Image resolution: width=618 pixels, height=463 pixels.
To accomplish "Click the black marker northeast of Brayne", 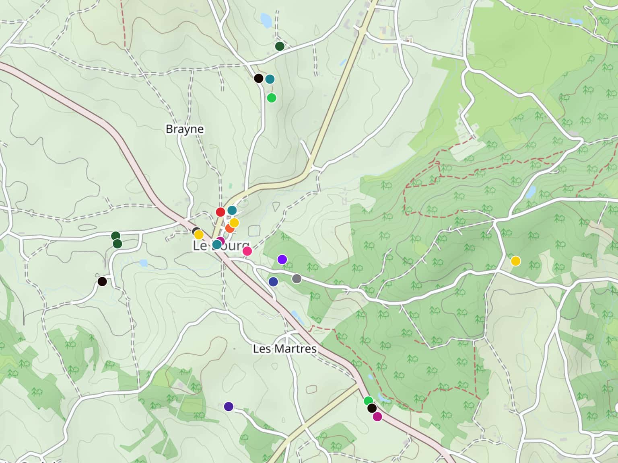I will pos(259,78).
